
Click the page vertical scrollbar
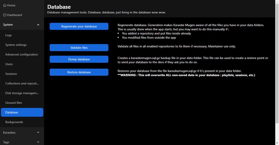[277, 64]
